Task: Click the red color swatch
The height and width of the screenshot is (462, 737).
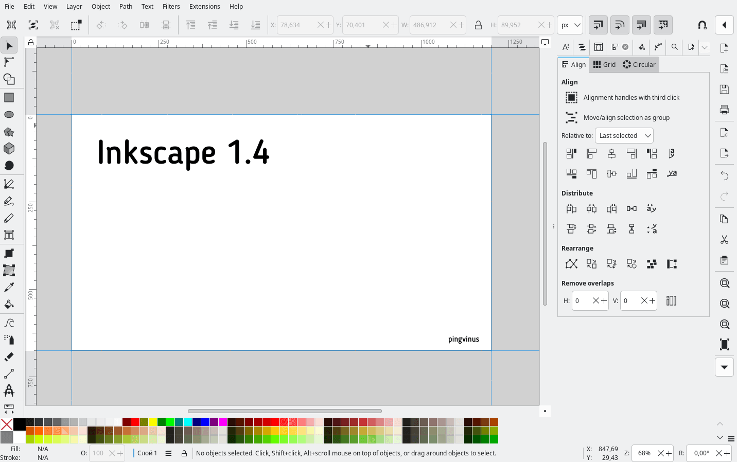Action: click(135, 422)
